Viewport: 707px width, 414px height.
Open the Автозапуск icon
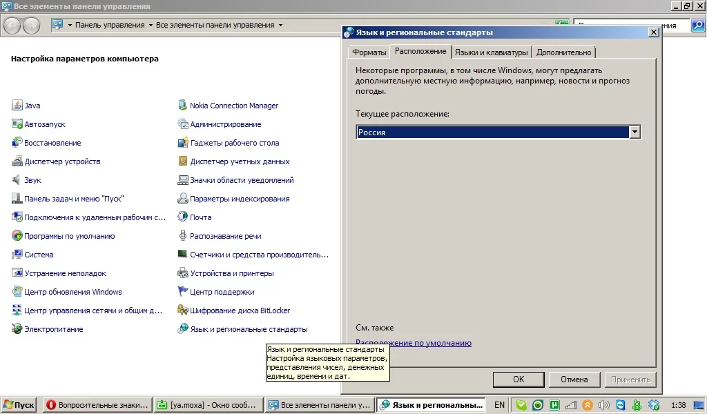click(17, 124)
